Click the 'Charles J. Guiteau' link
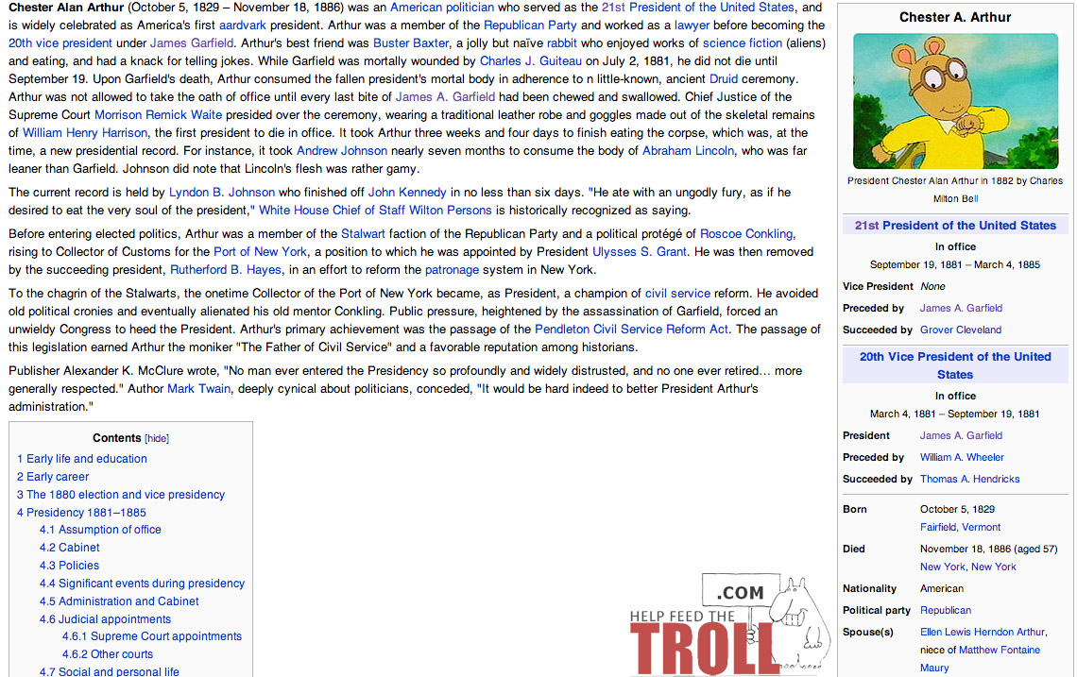Image resolution: width=1077 pixels, height=677 pixels. [530, 61]
